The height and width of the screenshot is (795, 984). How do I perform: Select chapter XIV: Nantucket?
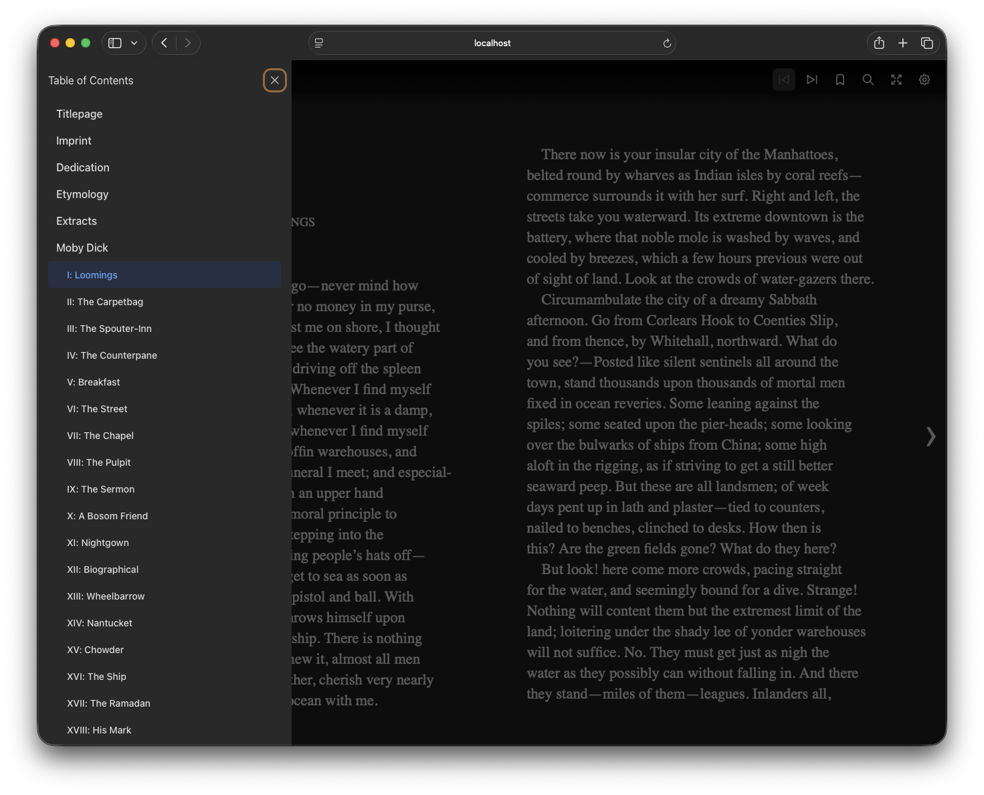click(x=100, y=622)
